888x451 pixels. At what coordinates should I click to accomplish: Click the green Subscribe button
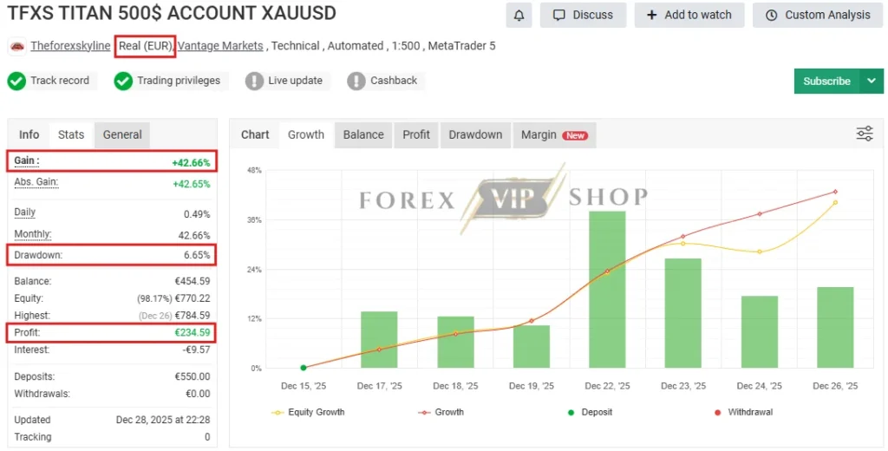(x=826, y=81)
